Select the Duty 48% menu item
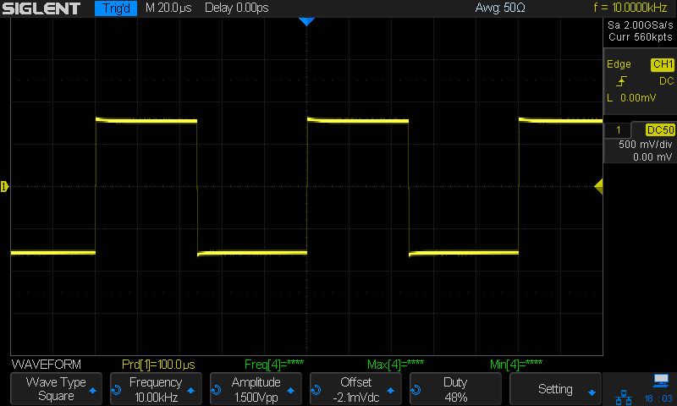The width and height of the screenshot is (677, 406). pos(455,389)
